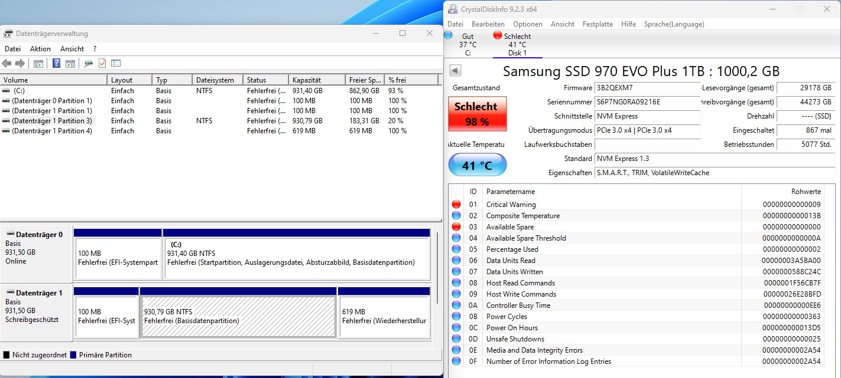Click the Übertragungsmodus field PCIe 3.0 x4
The width and height of the screenshot is (841, 378).
[x=647, y=130]
